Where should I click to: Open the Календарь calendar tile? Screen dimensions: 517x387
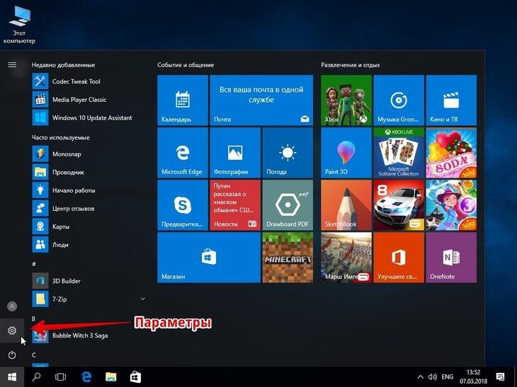point(183,100)
